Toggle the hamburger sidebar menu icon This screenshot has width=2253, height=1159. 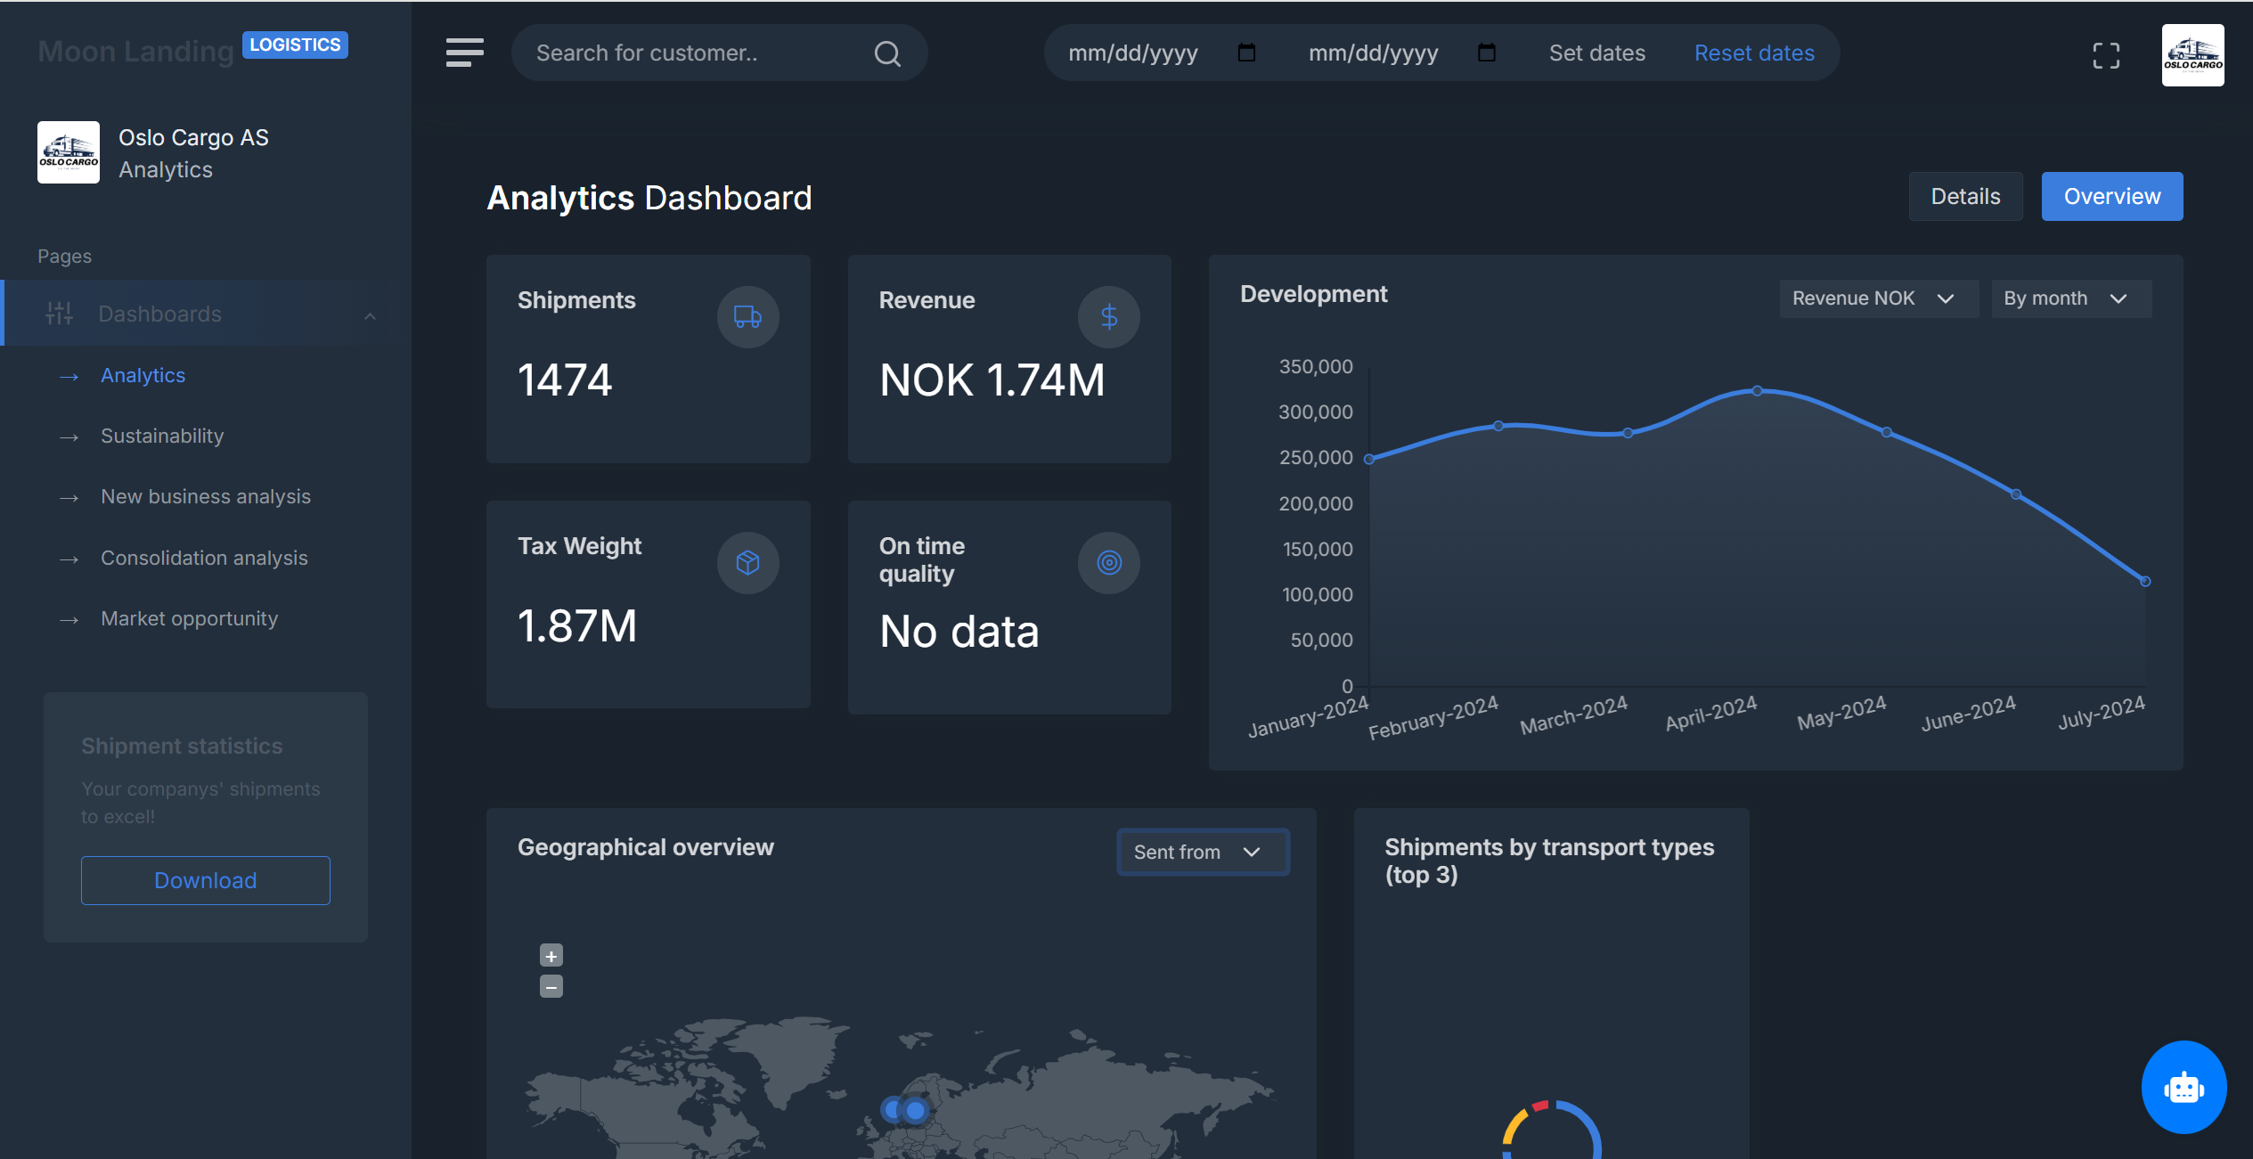point(465,53)
